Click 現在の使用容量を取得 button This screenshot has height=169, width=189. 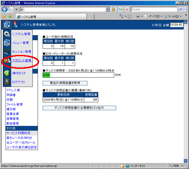pos(65,83)
